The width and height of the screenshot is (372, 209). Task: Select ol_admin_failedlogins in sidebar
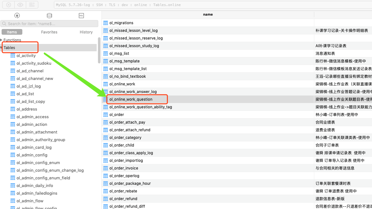[x=37, y=193]
